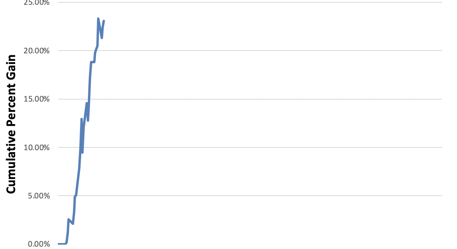Click the 5.00% axis label
Screen dimensions: 457x249
[39, 196]
